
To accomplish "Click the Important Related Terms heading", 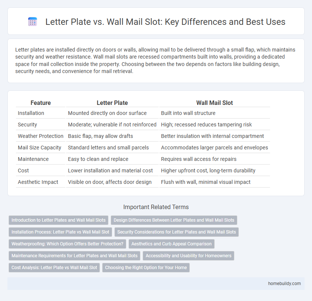I will point(156,207).
